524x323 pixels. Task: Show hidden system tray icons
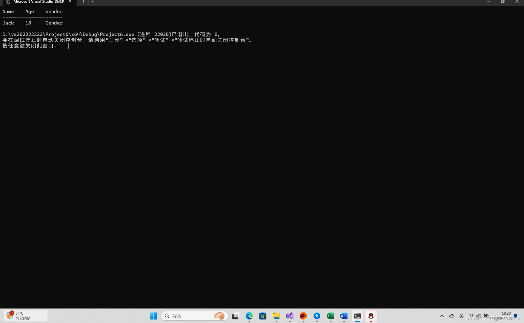click(x=442, y=316)
